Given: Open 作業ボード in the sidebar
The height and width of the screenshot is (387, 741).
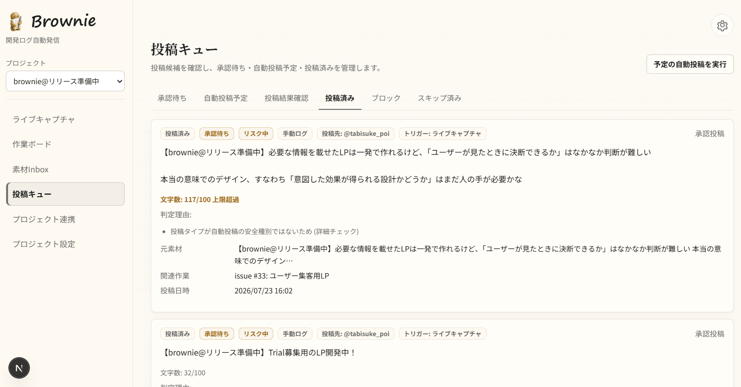Looking at the screenshot, I should (x=65, y=144).
